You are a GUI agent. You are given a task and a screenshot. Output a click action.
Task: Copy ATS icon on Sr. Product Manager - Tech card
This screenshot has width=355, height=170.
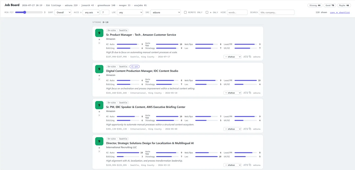click(250, 57)
